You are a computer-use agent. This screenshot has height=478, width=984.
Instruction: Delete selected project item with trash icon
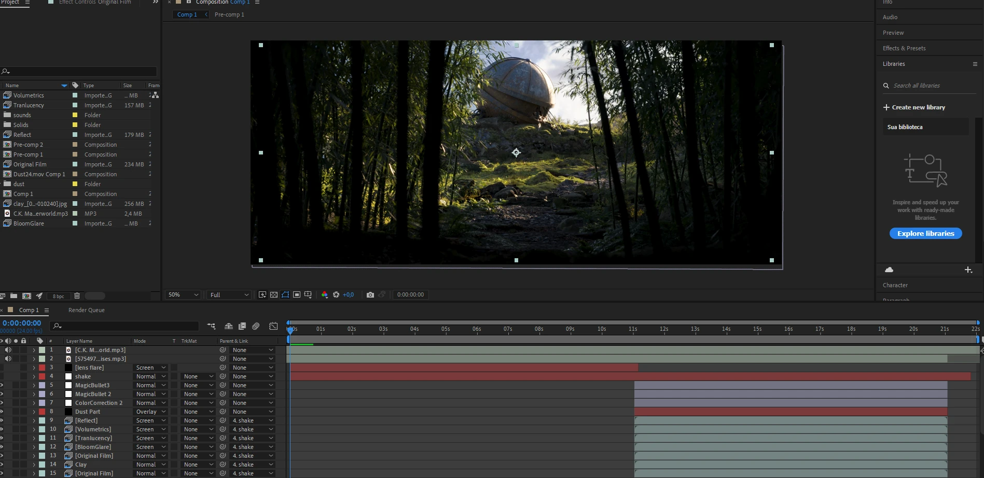[77, 296]
